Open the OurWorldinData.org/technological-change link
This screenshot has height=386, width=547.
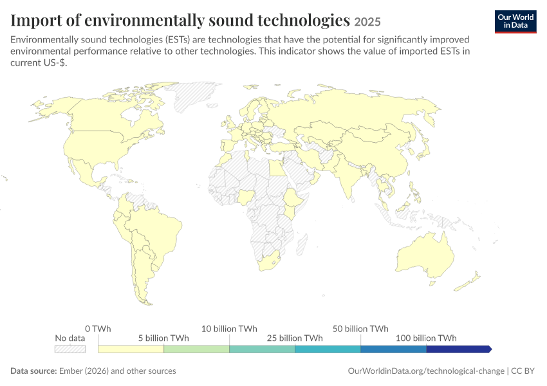point(426,371)
